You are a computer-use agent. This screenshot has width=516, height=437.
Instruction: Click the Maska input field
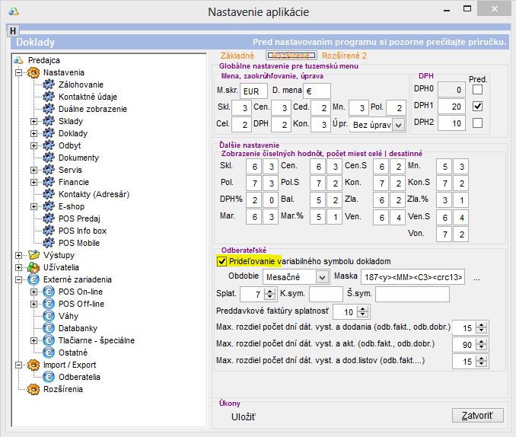click(412, 278)
